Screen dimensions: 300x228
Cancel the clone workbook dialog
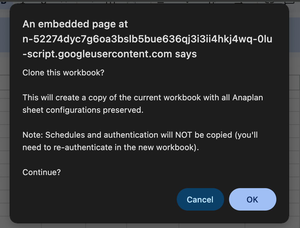[x=200, y=199]
